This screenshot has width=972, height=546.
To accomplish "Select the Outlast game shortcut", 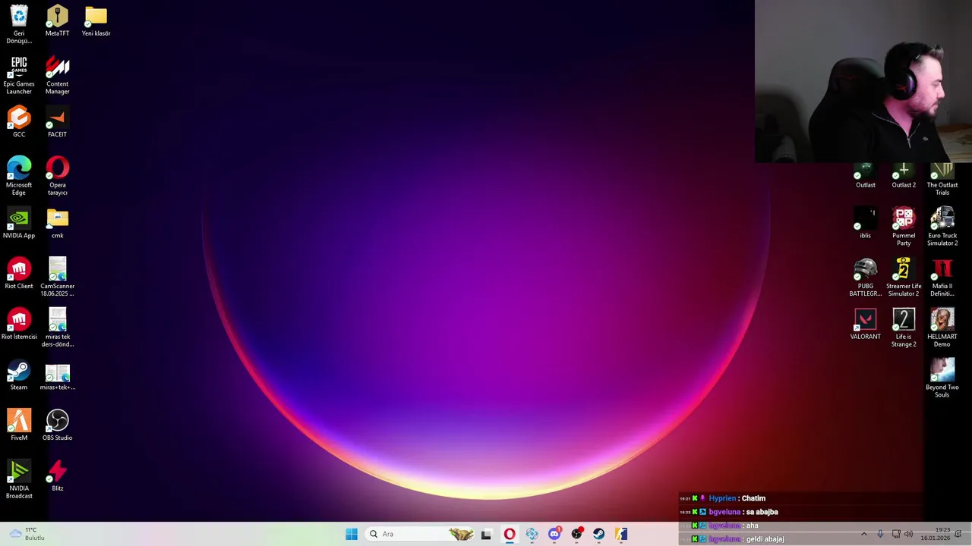I will [865, 175].
